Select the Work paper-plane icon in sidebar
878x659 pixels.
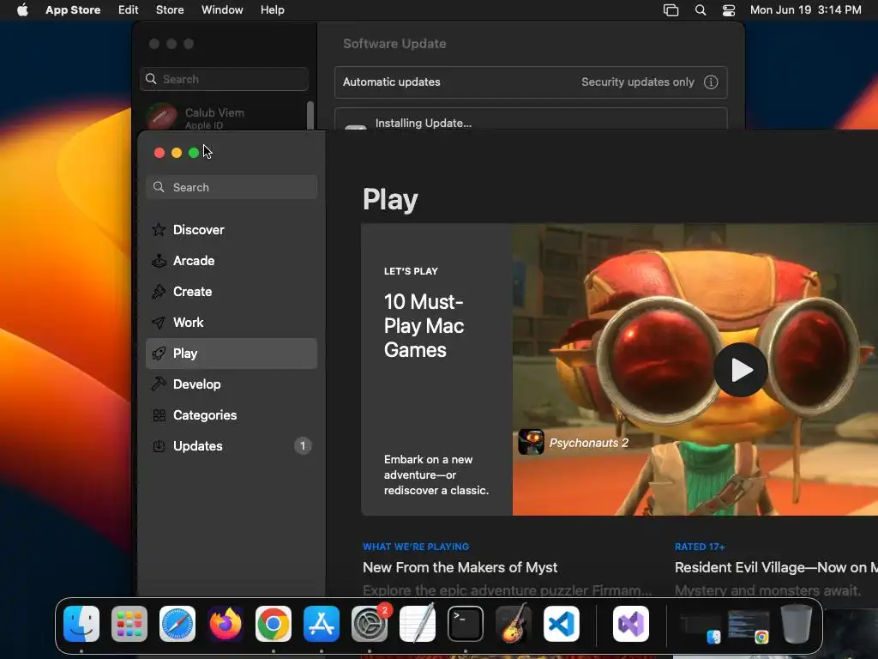(159, 323)
